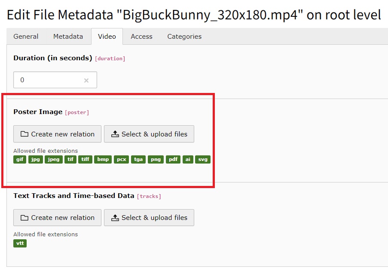Click the pdf extension badge
The width and height of the screenshot is (388, 272).
point(173,159)
